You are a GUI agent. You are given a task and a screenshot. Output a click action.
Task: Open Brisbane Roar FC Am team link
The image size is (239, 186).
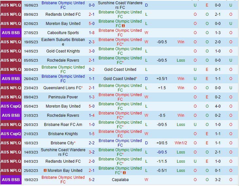(63, 125)
